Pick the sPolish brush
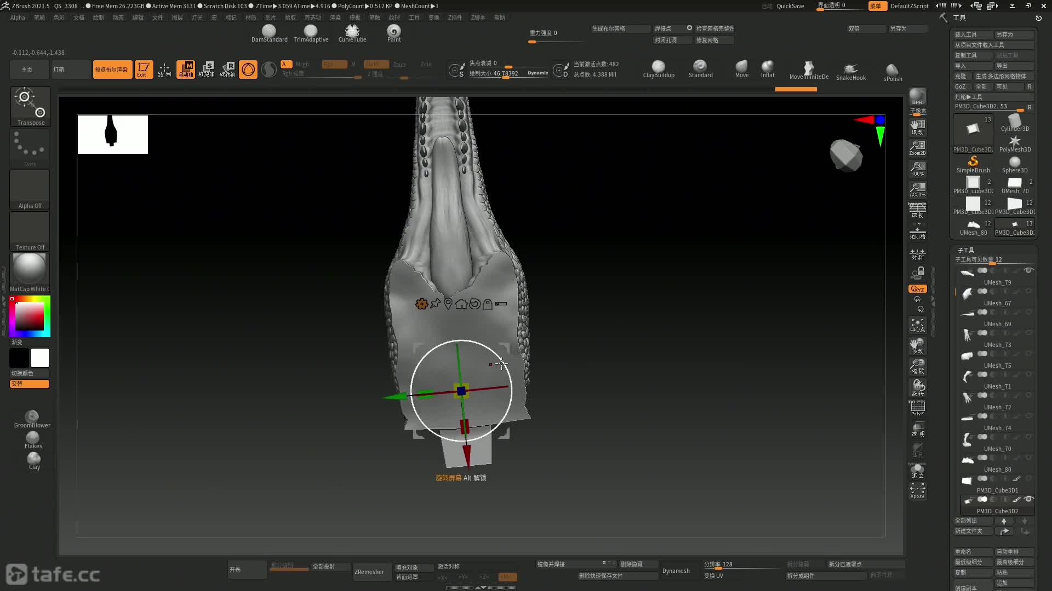Image resolution: width=1052 pixels, height=591 pixels. (893, 73)
